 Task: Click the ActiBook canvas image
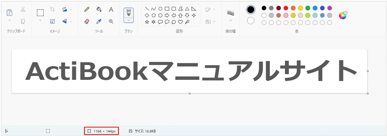click(x=189, y=71)
